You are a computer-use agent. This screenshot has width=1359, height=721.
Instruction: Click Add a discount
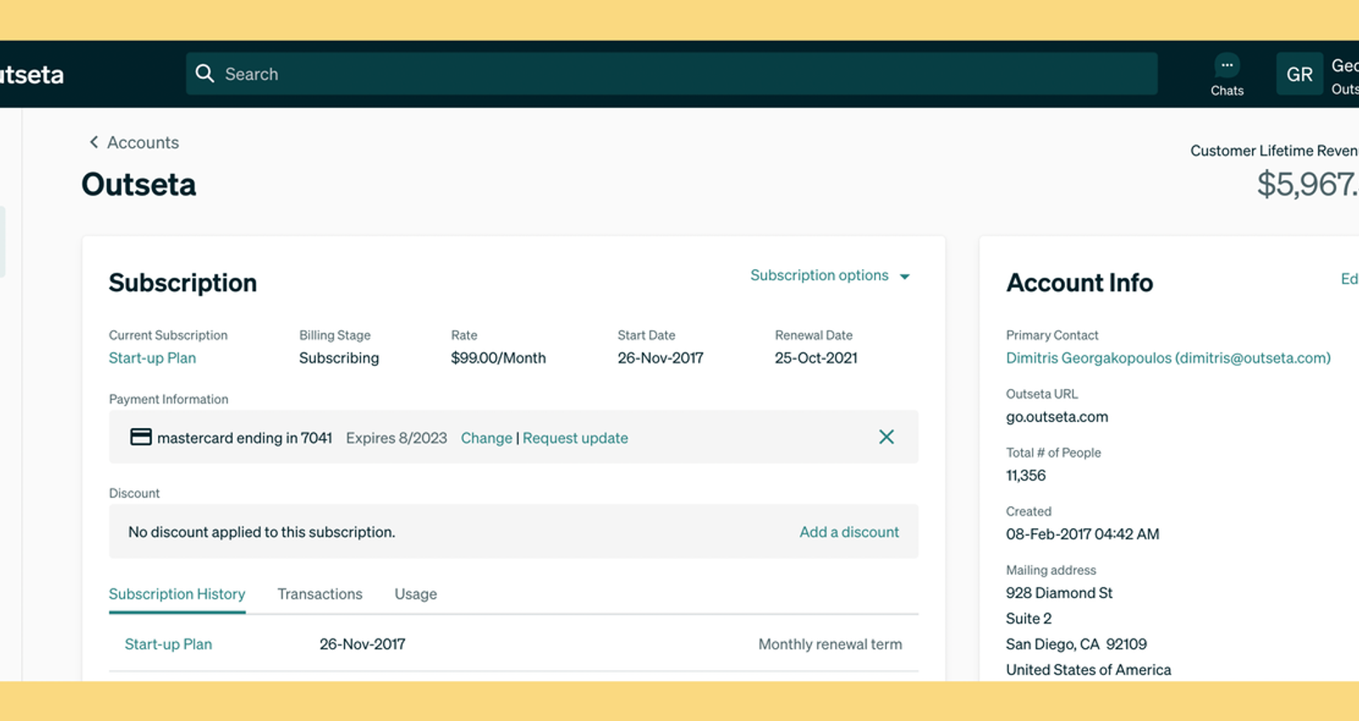click(849, 532)
